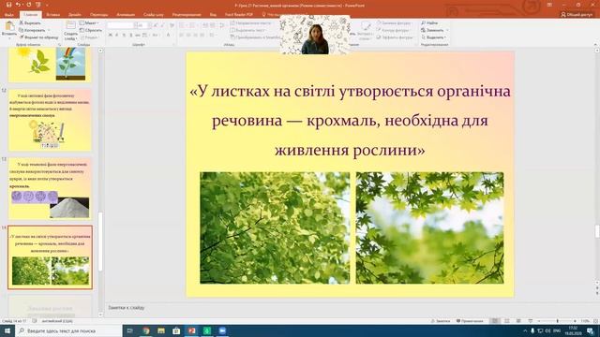The width and height of the screenshot is (600, 337).
Task: Select the right maple leaves photo
Action: [429, 227]
